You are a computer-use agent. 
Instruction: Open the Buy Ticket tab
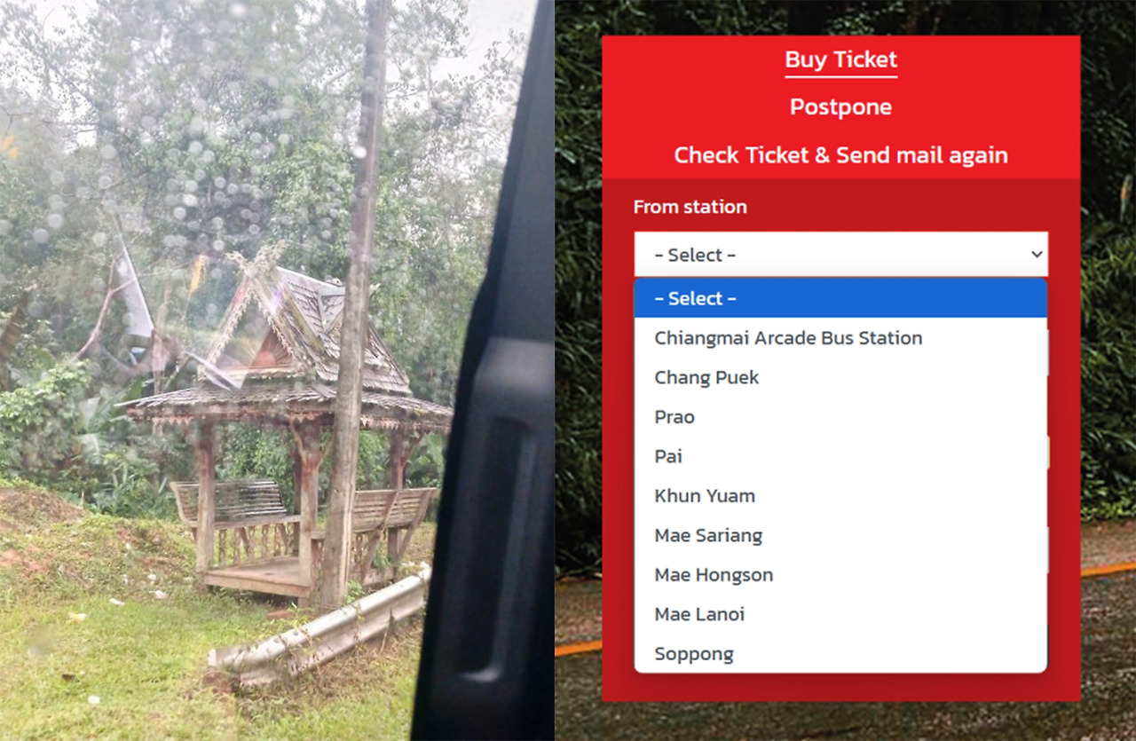(840, 60)
